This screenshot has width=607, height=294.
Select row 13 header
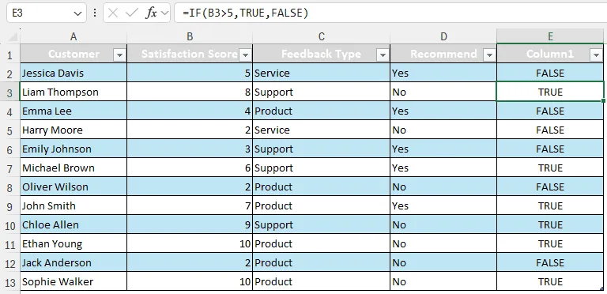pyautogui.click(x=9, y=282)
